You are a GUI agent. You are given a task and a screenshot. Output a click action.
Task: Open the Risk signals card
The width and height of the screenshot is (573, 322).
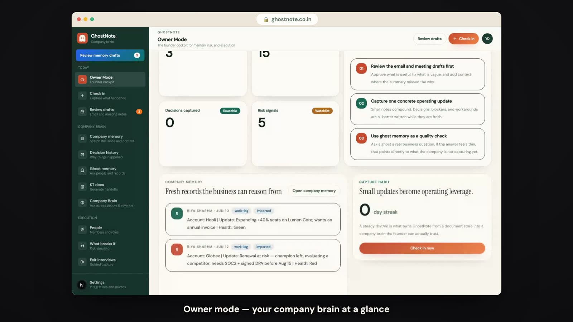(295, 134)
